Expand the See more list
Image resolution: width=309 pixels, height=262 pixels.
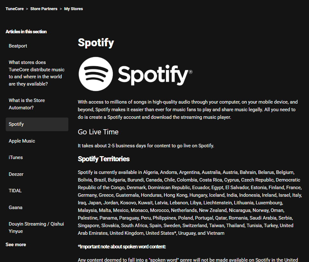click(x=16, y=244)
